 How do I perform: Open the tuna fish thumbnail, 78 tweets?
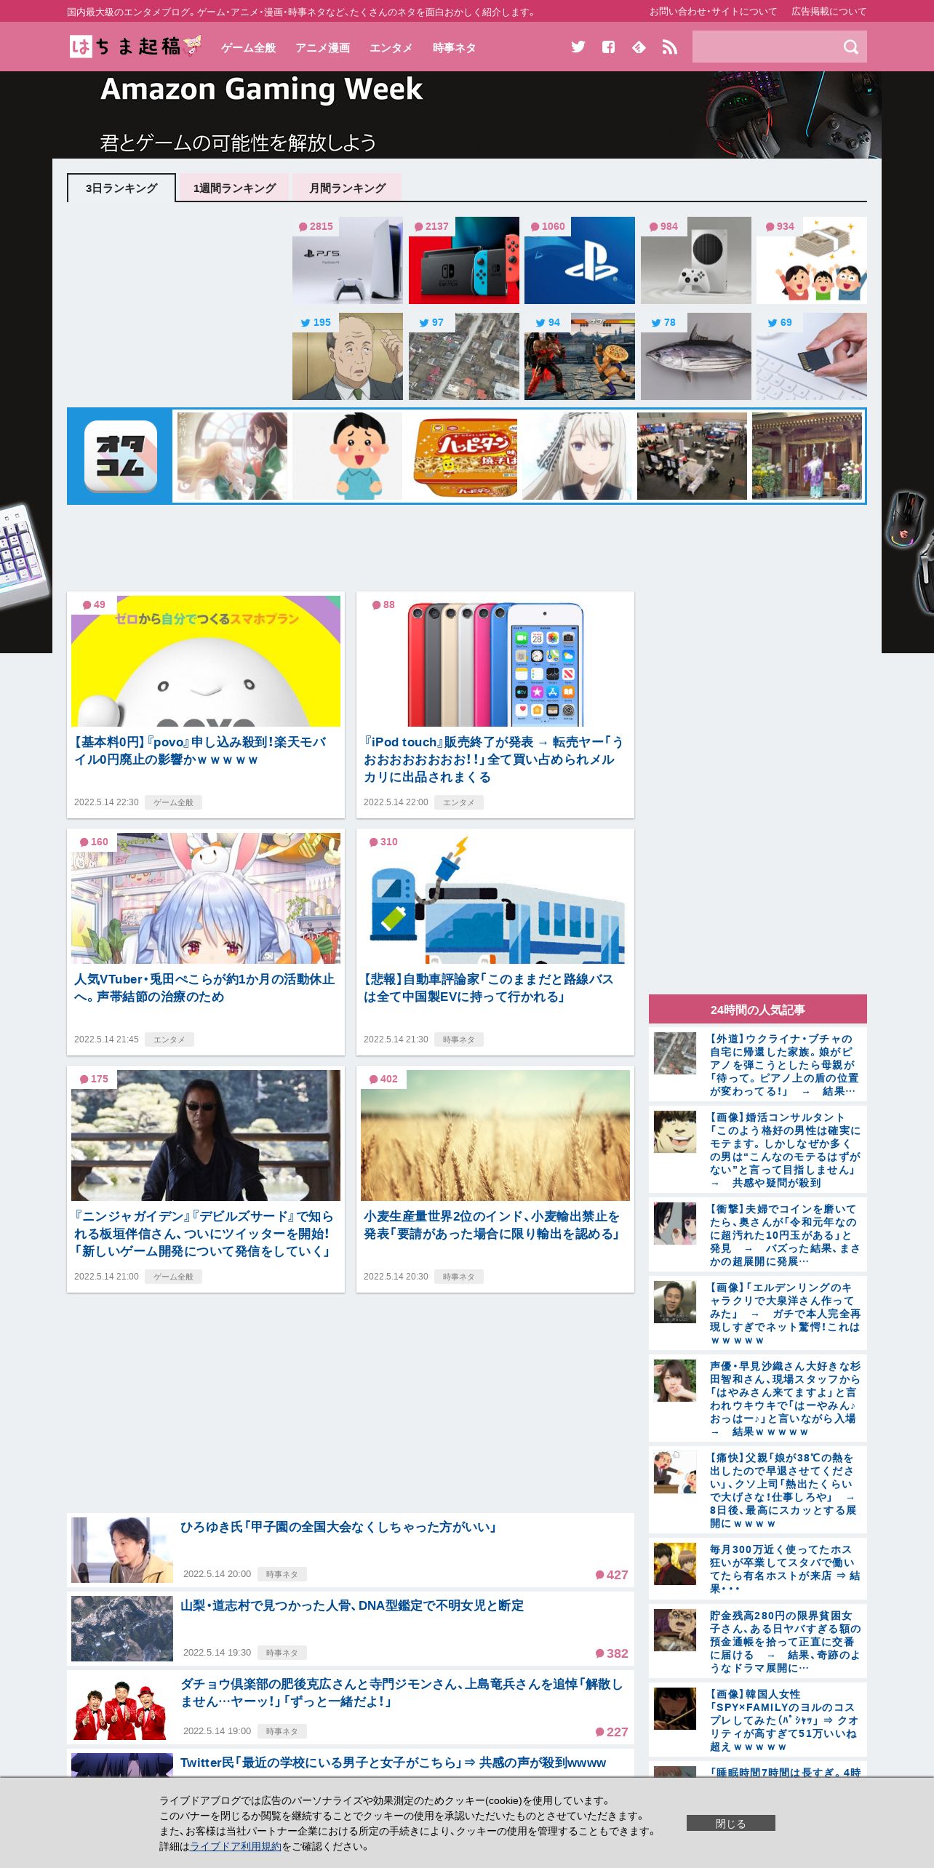click(x=696, y=356)
